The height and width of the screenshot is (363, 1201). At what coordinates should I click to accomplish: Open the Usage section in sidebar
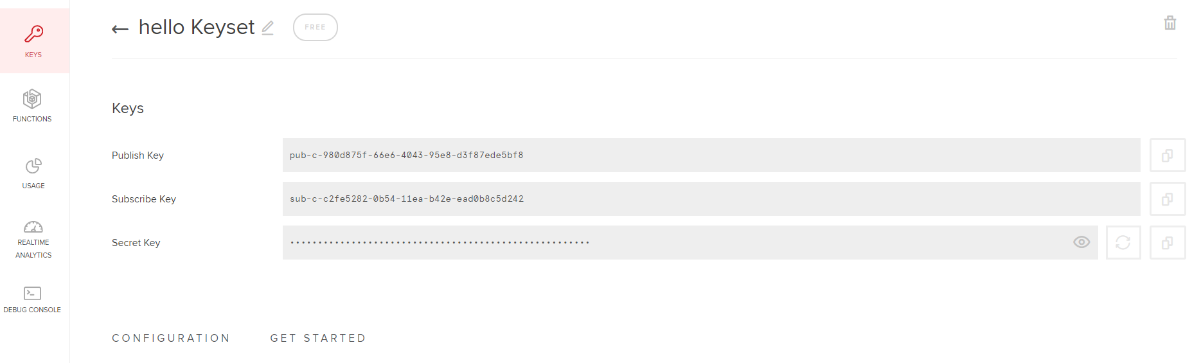click(x=33, y=173)
